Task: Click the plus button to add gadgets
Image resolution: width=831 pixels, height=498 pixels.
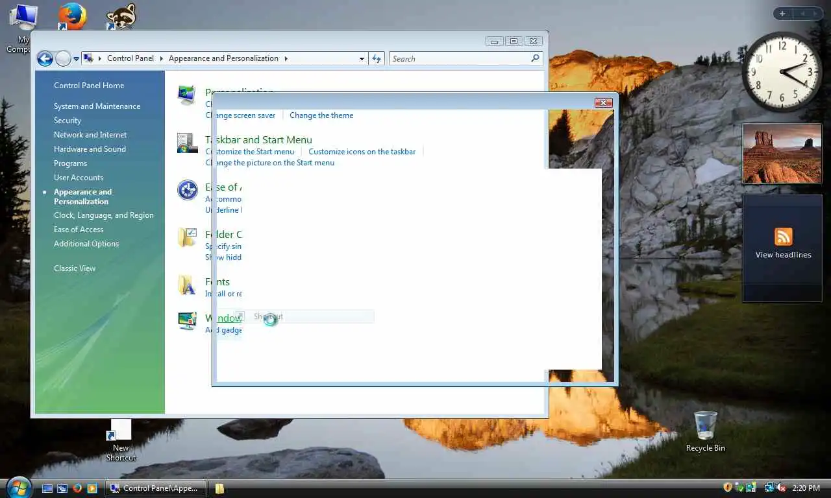Action: 782,14
